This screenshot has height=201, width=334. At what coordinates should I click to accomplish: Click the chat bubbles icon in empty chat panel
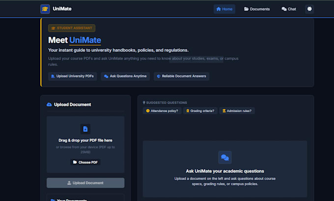pos(225,157)
